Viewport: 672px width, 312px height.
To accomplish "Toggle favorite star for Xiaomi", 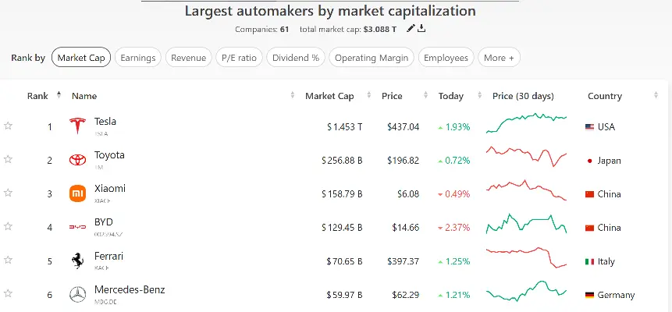I will (x=9, y=193).
